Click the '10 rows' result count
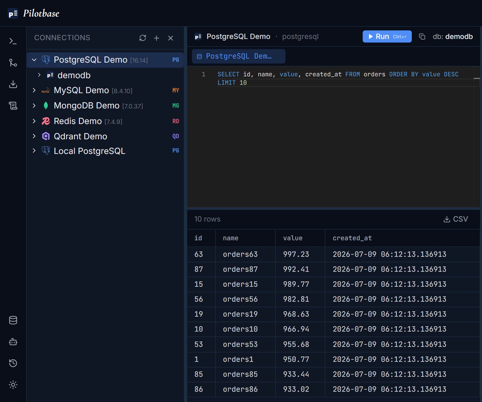 pos(207,219)
